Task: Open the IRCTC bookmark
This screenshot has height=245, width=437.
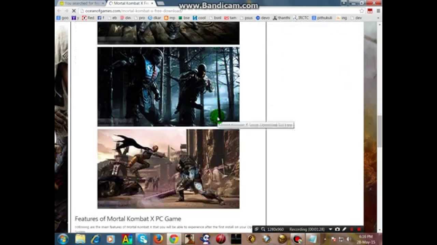Action: click(x=301, y=18)
